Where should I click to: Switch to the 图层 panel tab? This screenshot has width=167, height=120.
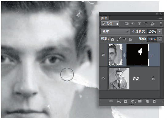(x=104, y=18)
